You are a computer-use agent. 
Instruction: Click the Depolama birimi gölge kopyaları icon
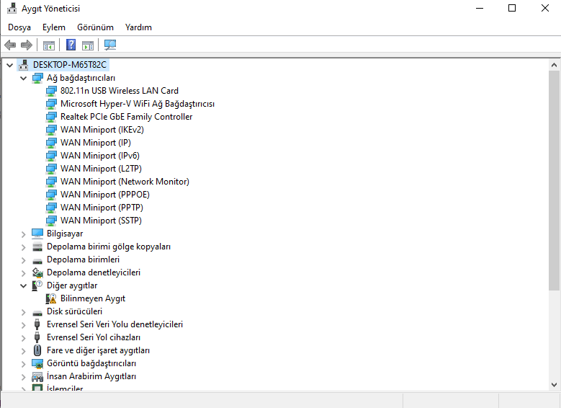(37, 247)
